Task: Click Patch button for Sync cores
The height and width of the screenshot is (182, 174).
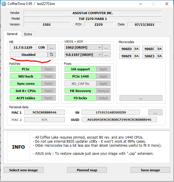Action: [x=49, y=83]
